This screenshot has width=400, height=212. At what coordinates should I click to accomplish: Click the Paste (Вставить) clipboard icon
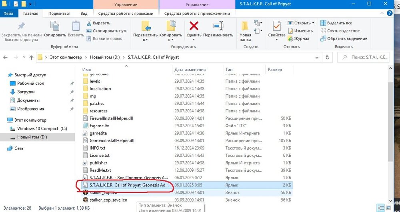point(76,26)
